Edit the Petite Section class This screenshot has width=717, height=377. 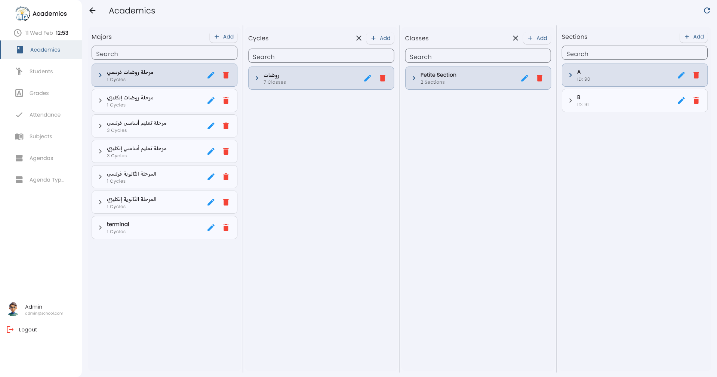point(524,78)
